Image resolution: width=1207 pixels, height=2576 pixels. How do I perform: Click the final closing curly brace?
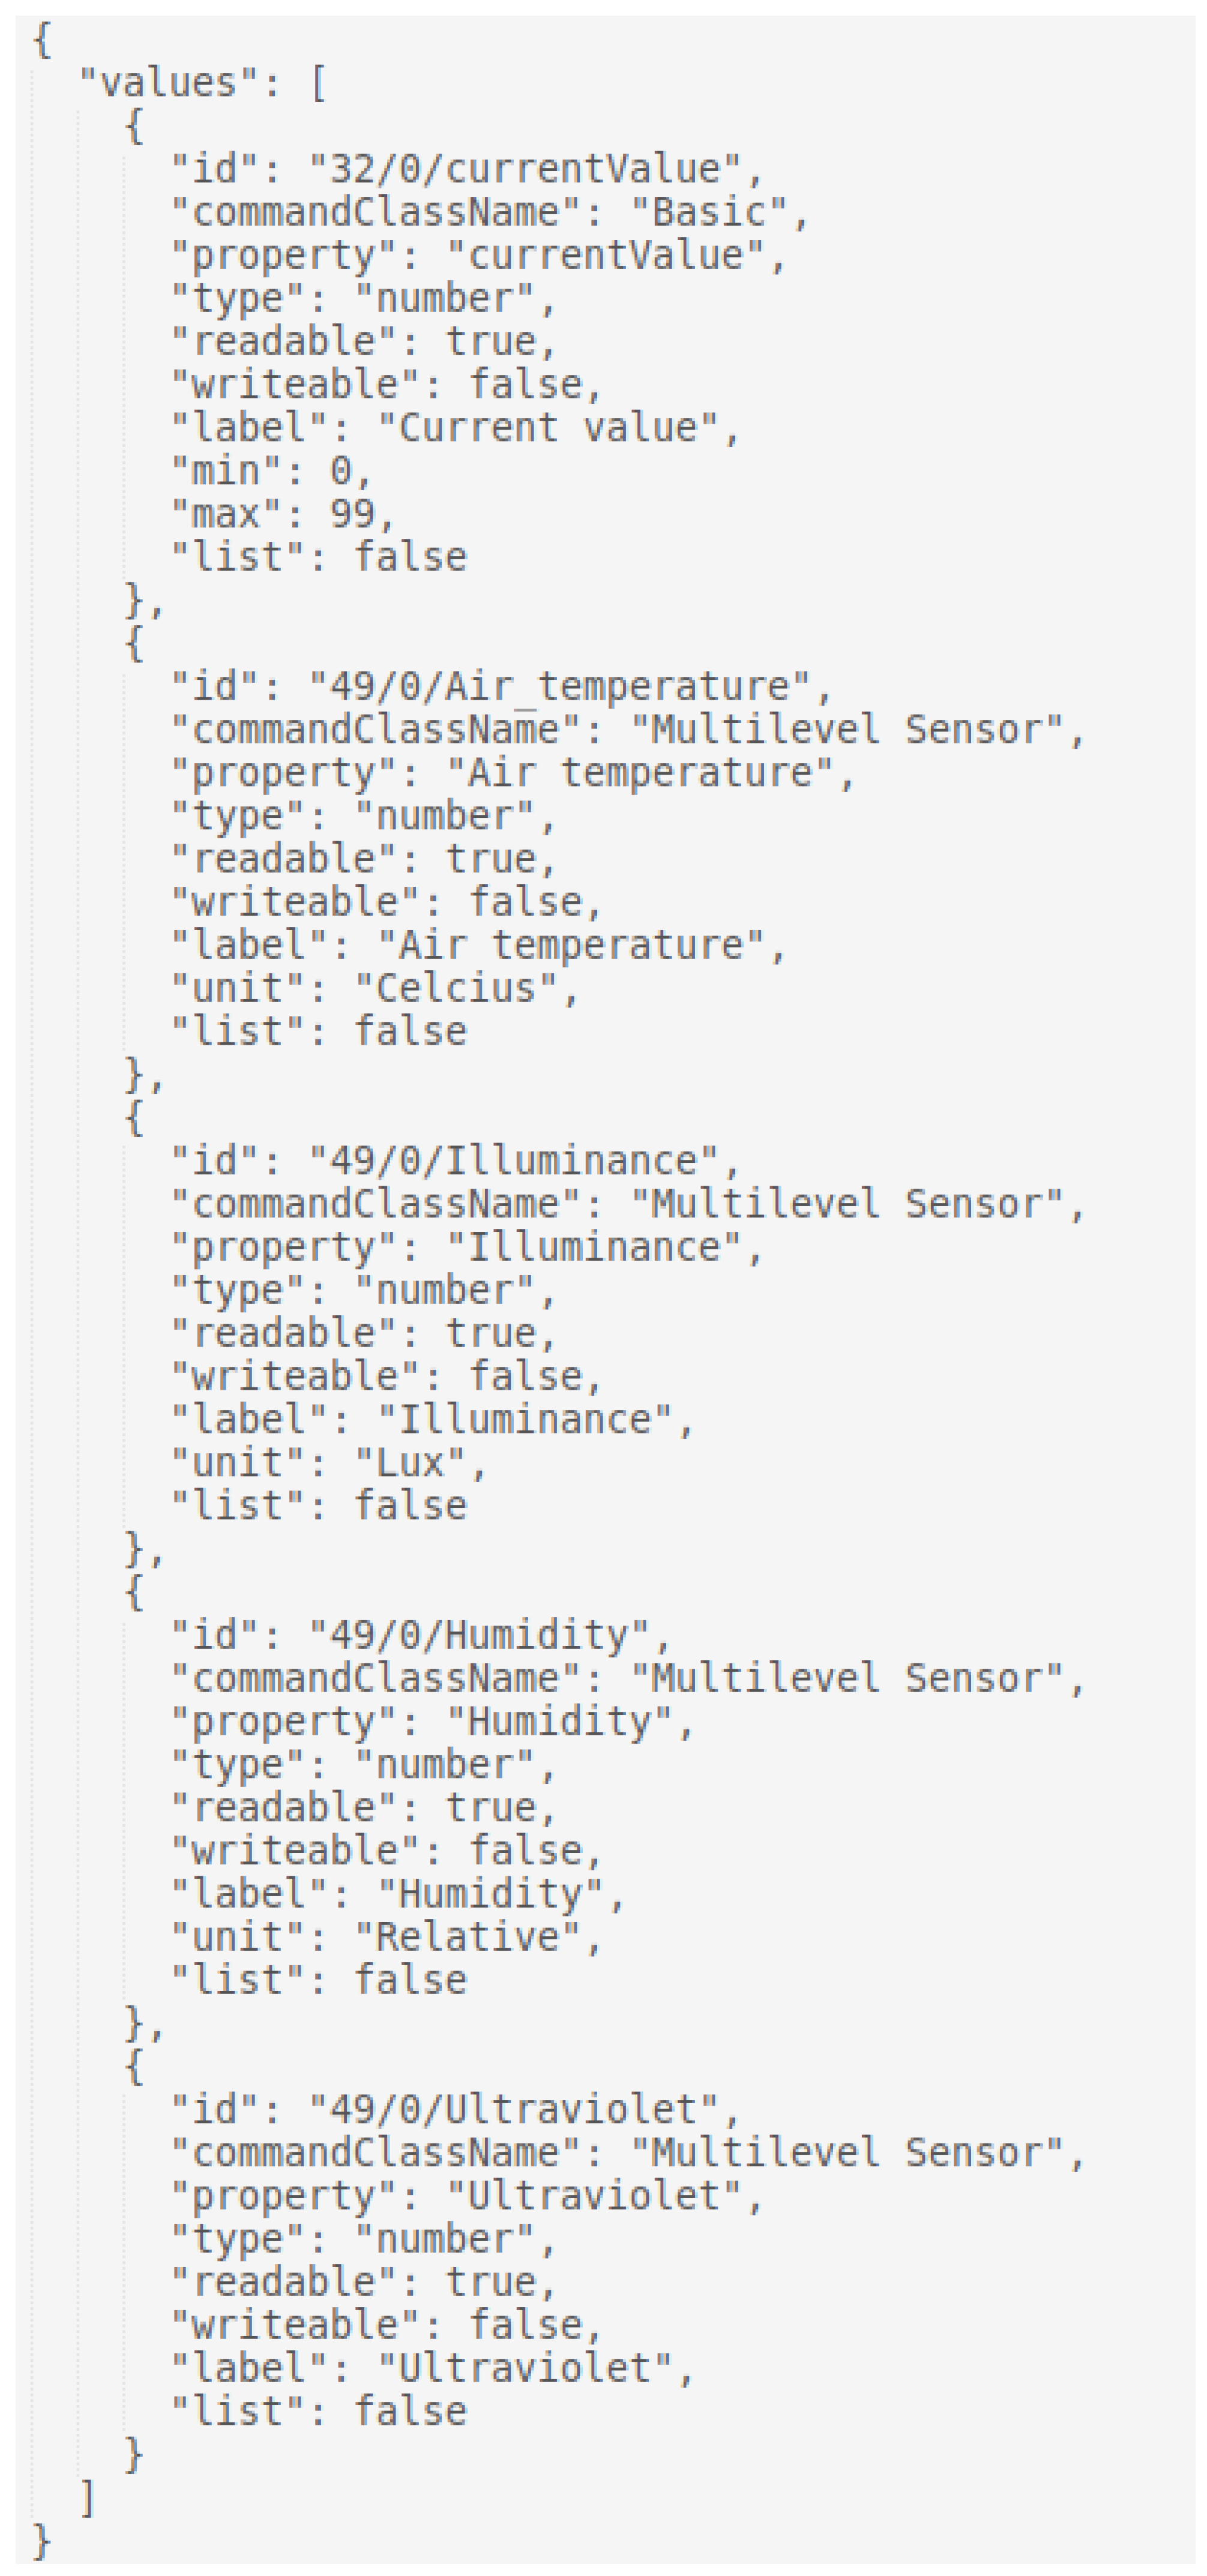(x=42, y=2541)
